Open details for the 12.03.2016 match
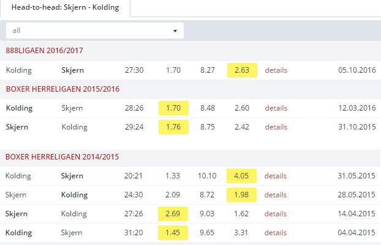The image size is (381, 245). (276, 108)
